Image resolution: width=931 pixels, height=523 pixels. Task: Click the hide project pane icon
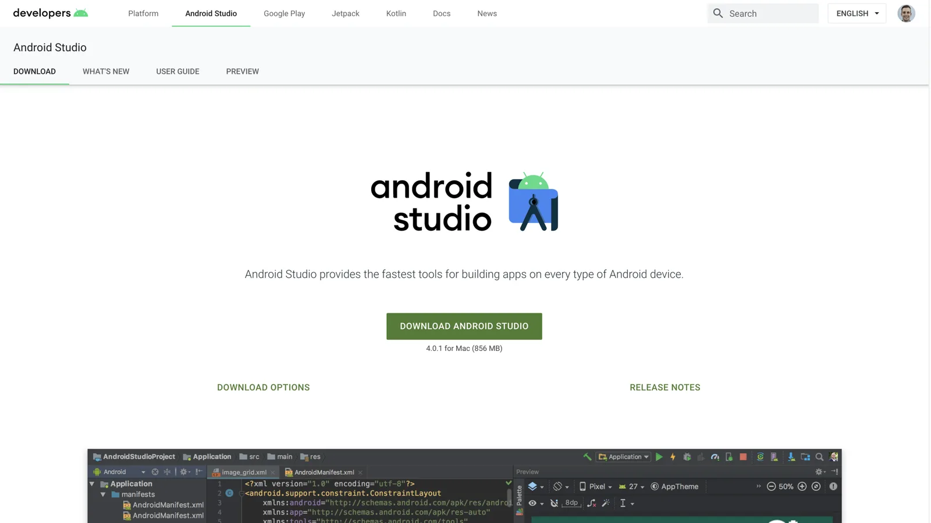tap(199, 472)
